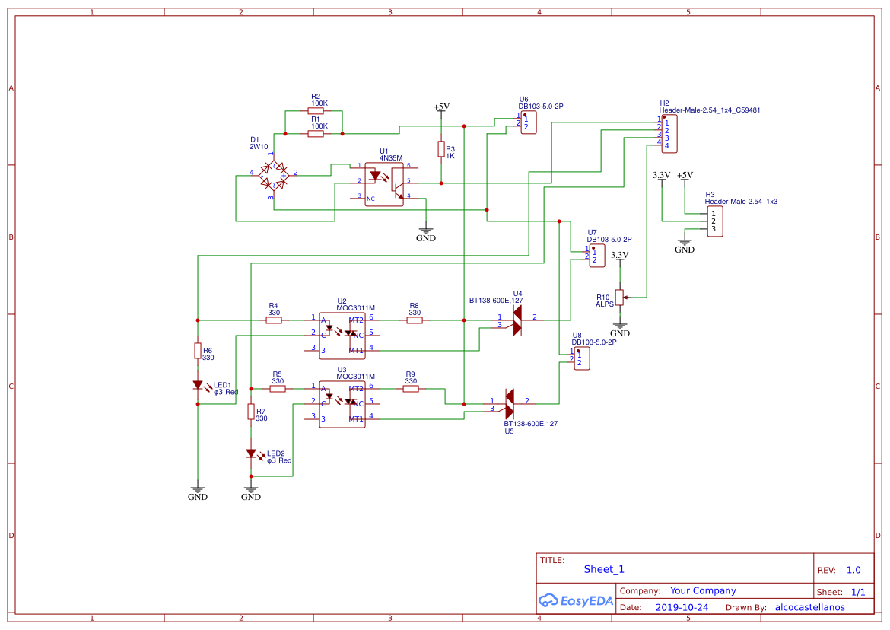This screenshot has height=630, width=890.
Task: Select the H2 four-pin male header
Action: 668,134
